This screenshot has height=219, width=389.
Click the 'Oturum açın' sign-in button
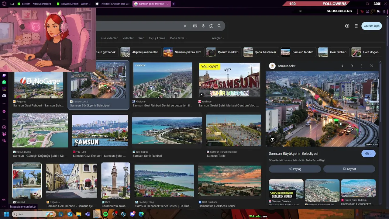(372, 26)
